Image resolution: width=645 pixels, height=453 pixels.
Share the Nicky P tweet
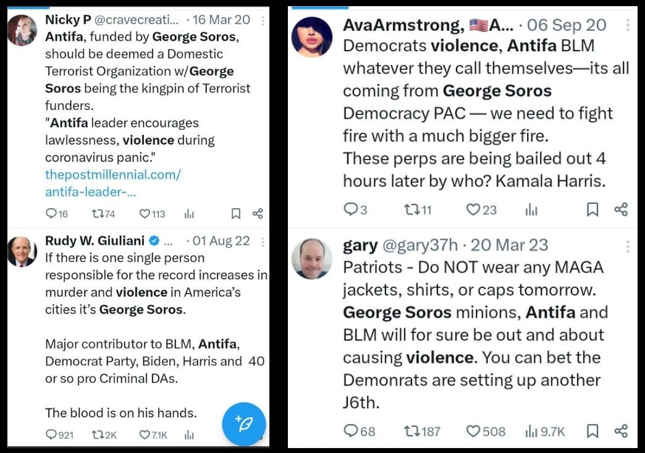[x=258, y=214]
